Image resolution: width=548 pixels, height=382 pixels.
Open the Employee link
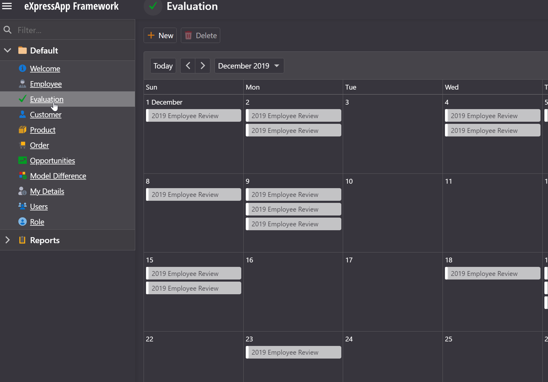click(x=46, y=84)
